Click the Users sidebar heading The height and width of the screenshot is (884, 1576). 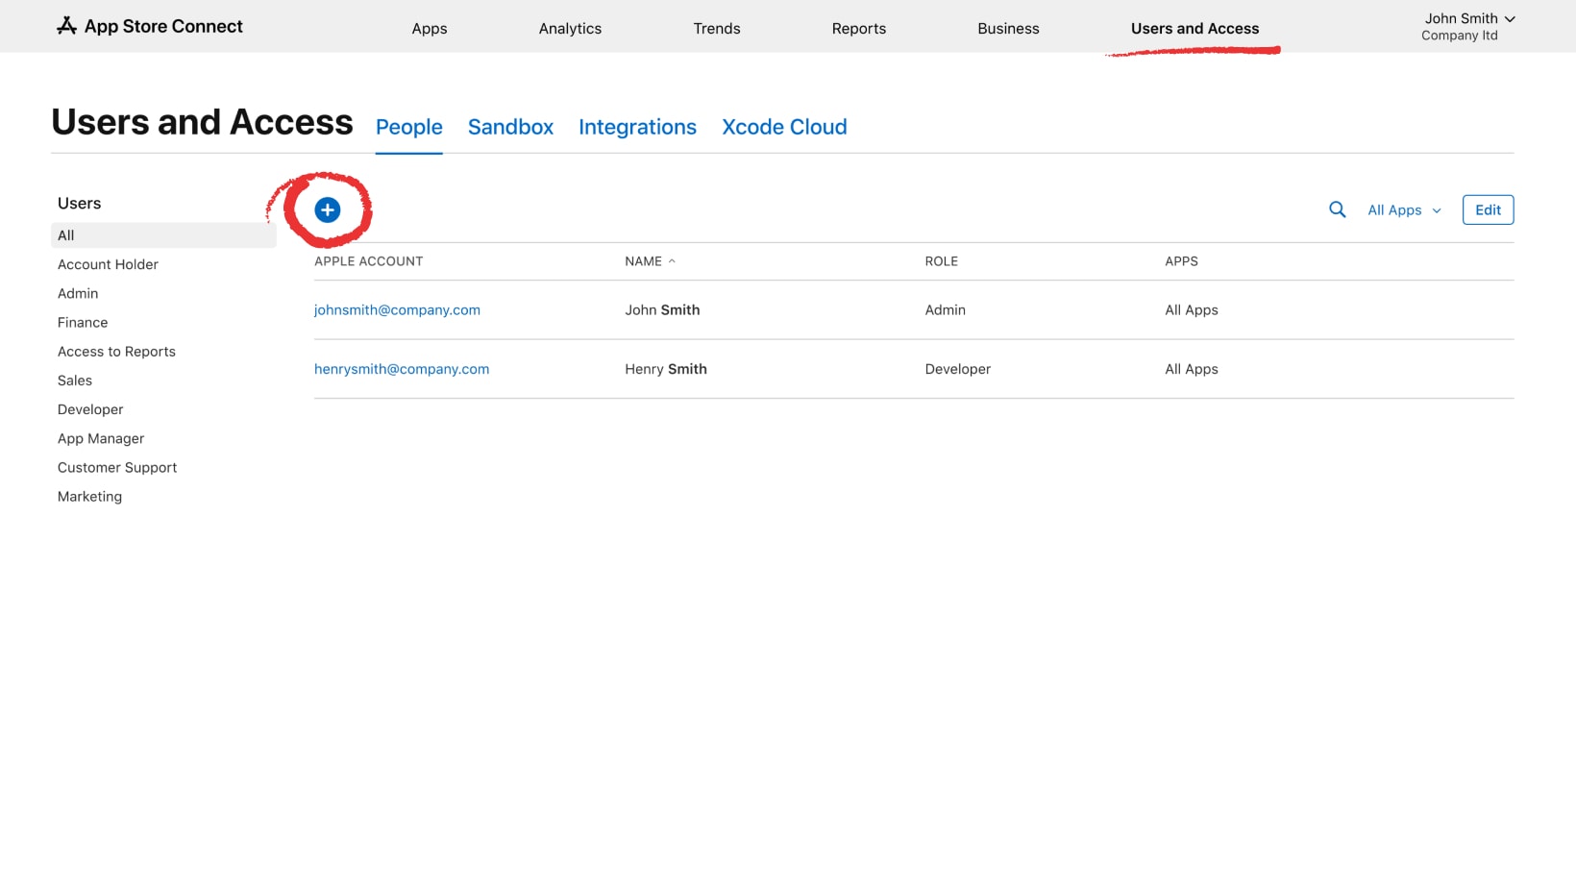pyautogui.click(x=79, y=204)
